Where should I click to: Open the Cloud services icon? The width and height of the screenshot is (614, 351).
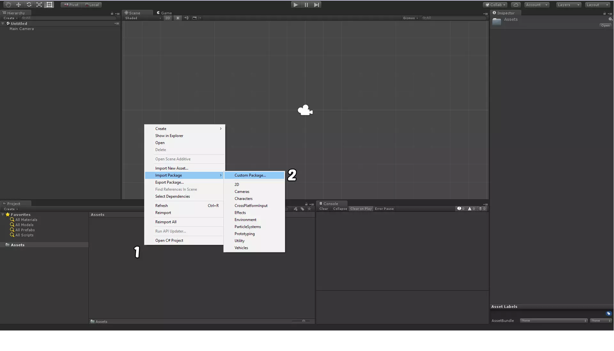[516, 5]
